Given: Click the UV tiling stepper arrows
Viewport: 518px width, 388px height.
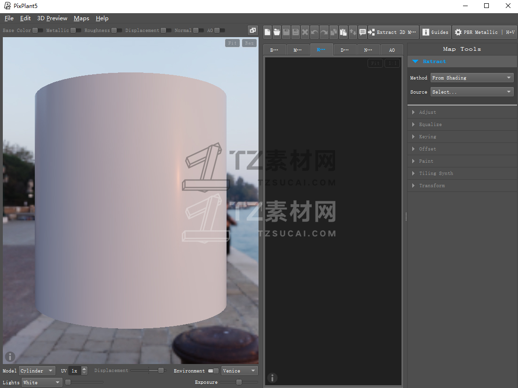Looking at the screenshot, I should point(84,371).
